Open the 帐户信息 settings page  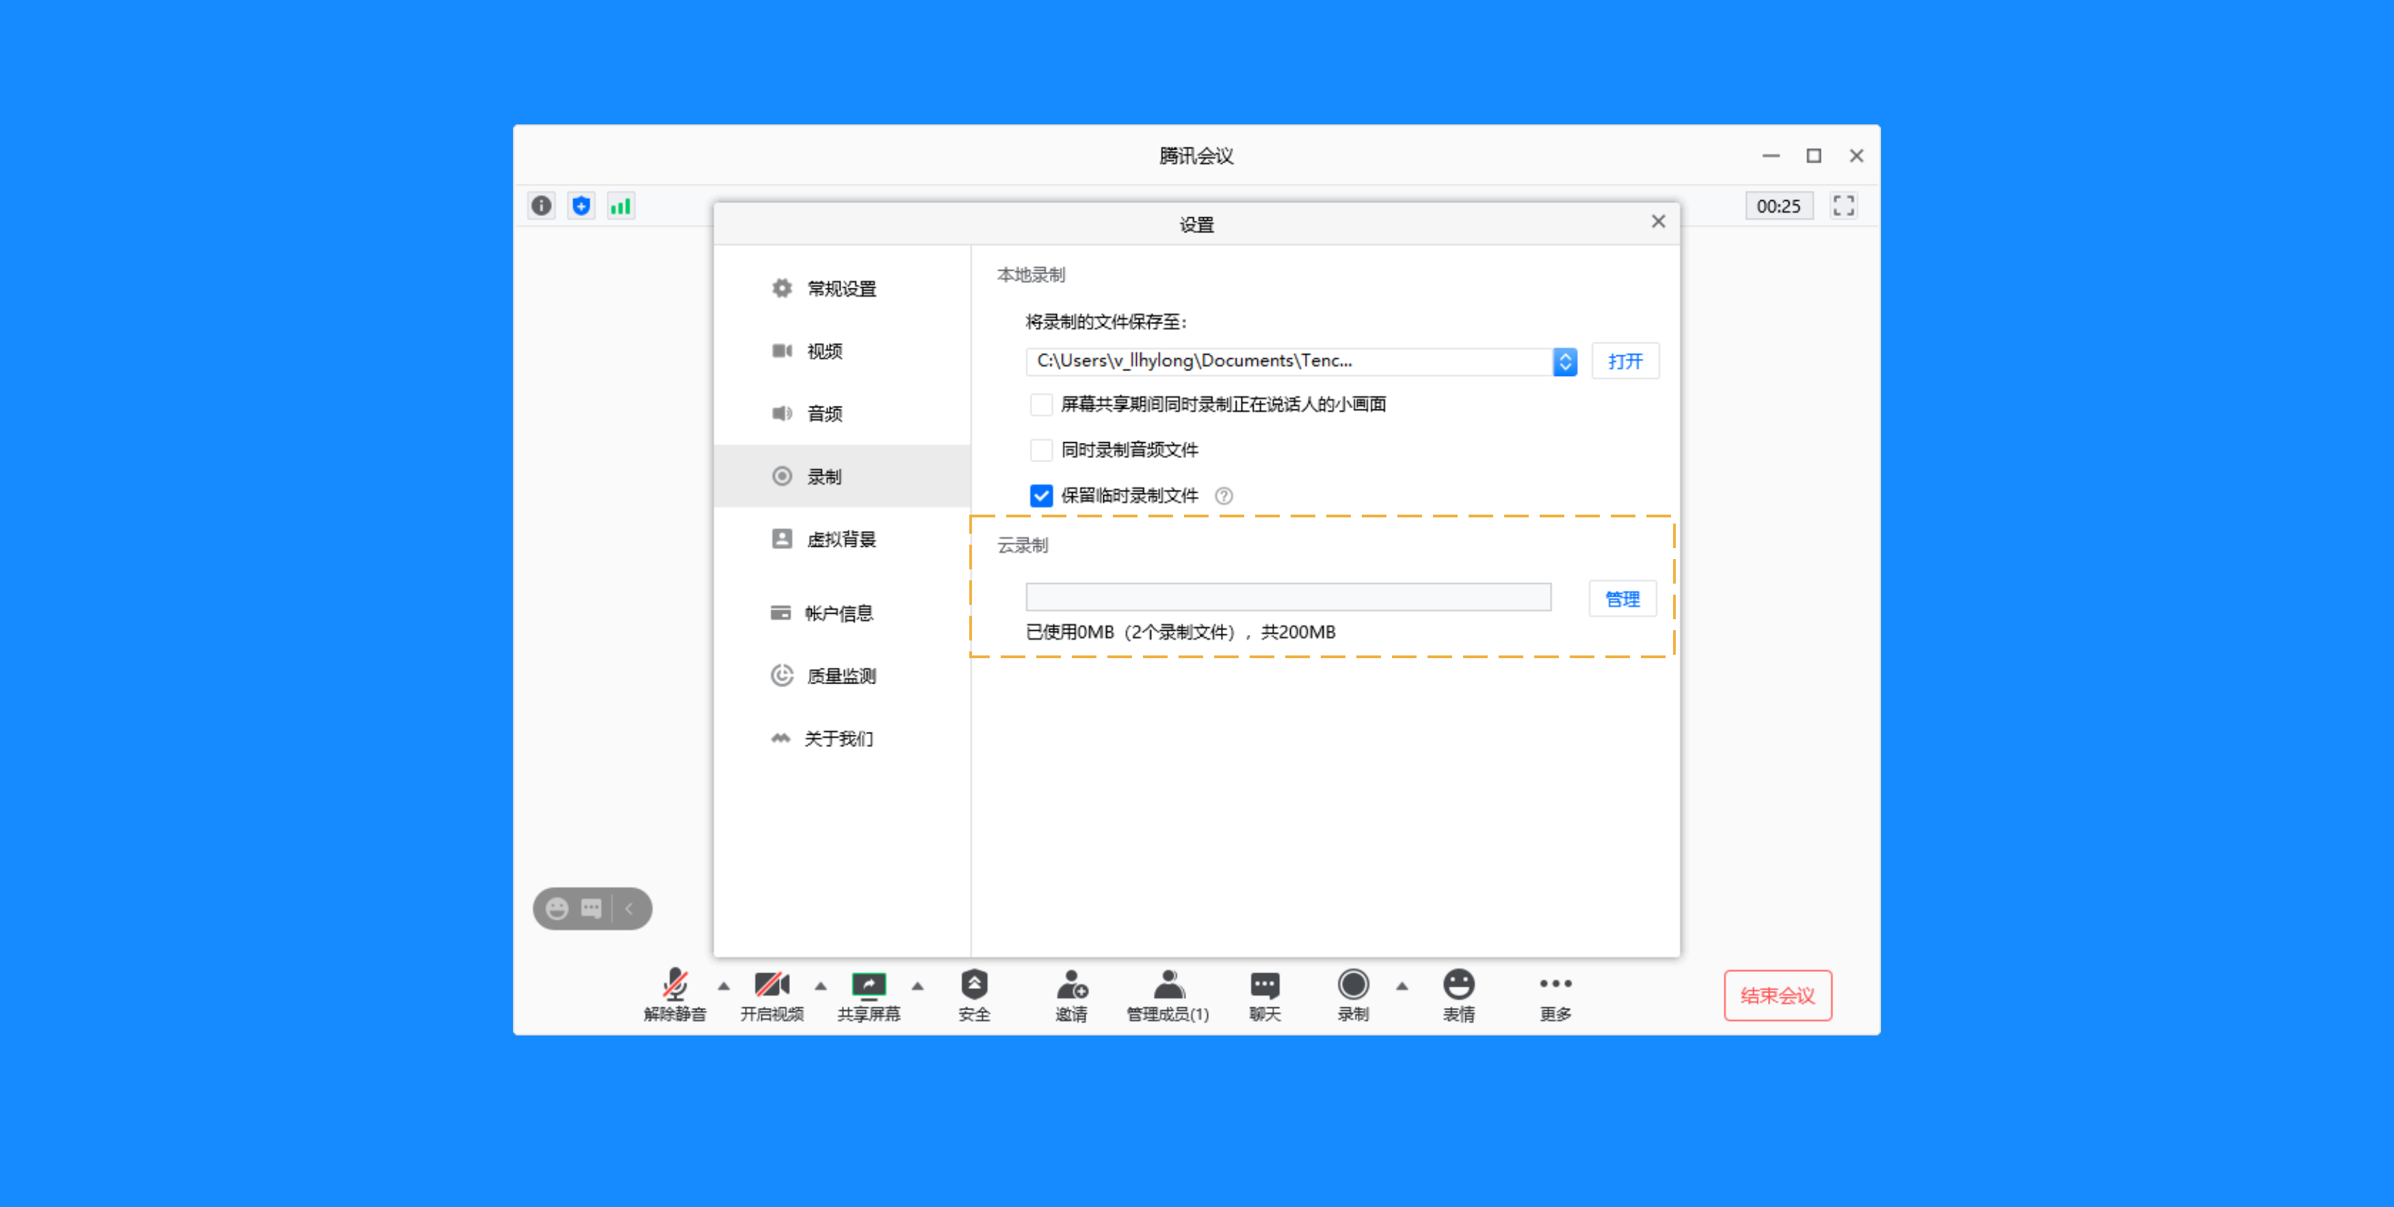tap(843, 614)
